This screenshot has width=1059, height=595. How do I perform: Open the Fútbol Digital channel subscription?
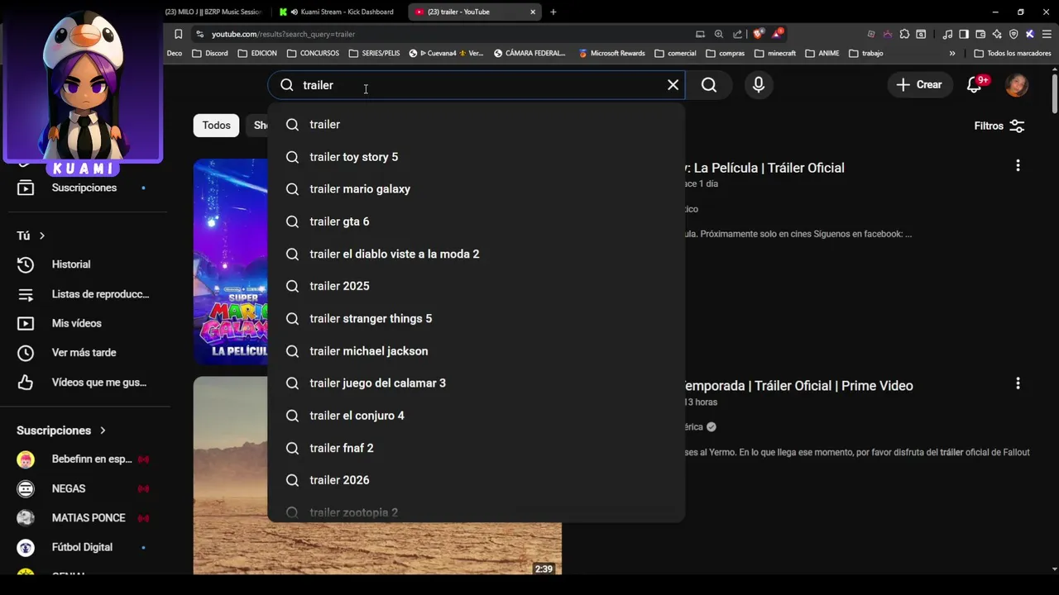[x=83, y=547]
